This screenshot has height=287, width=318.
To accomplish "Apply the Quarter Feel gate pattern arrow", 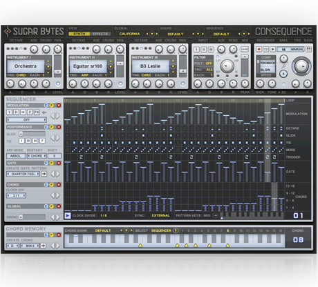I will [44, 174].
